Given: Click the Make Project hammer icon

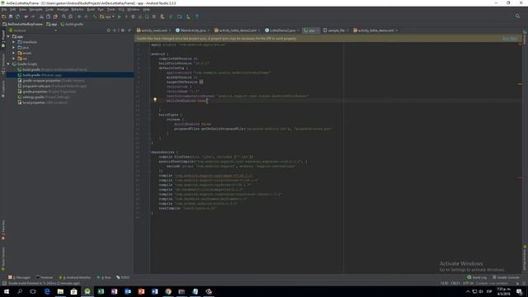Looking at the screenshot, I should (x=95, y=16).
